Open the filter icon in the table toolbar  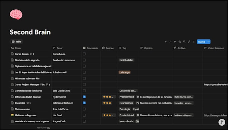point(166,42)
